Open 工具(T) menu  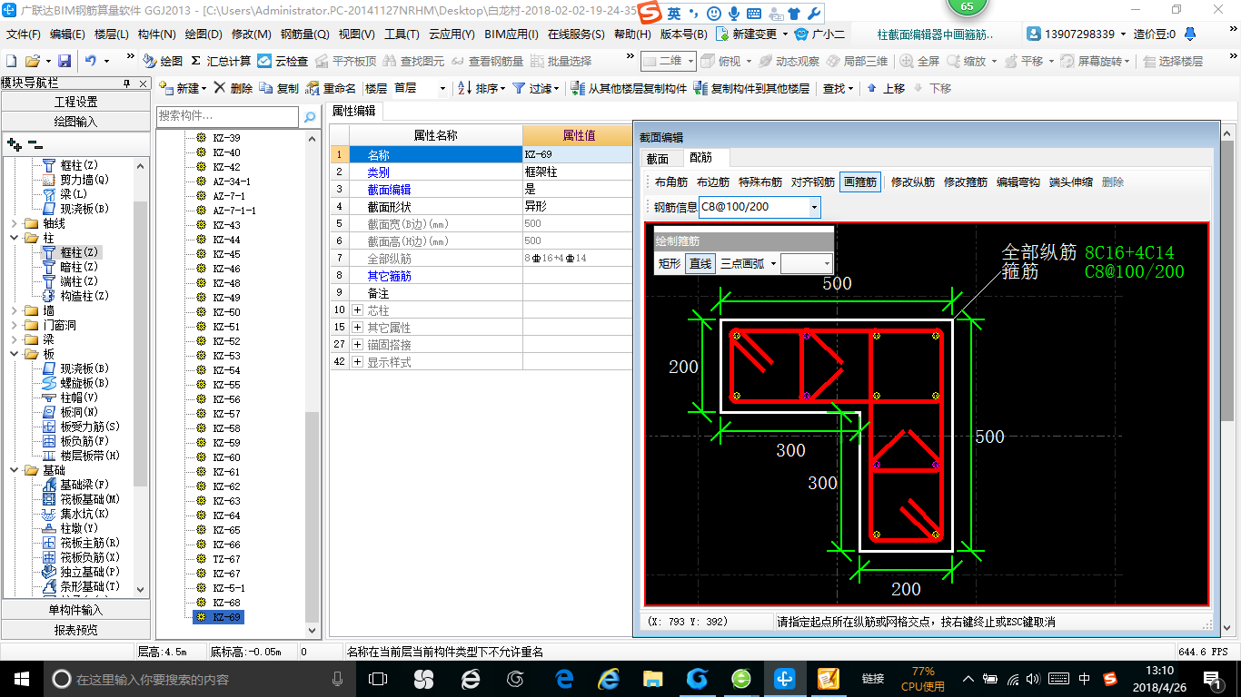point(402,34)
